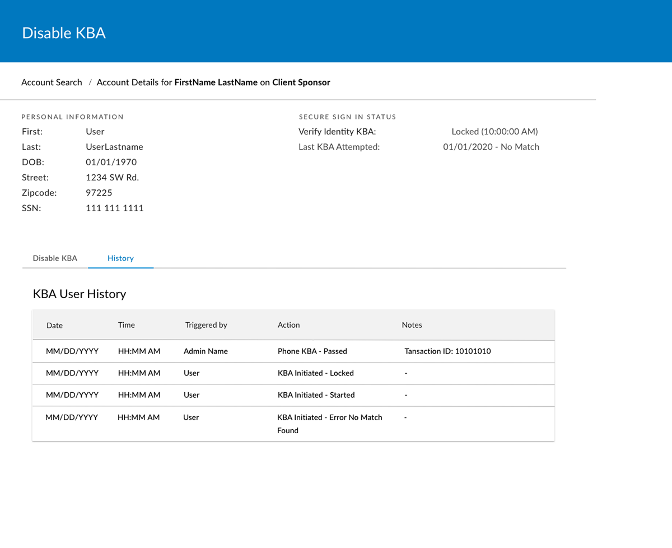Image resolution: width=672 pixels, height=548 pixels.
Task: Click the Time column header
Action: (126, 325)
